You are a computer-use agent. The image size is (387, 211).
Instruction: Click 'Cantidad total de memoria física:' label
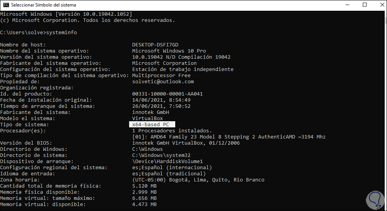(x=51, y=186)
